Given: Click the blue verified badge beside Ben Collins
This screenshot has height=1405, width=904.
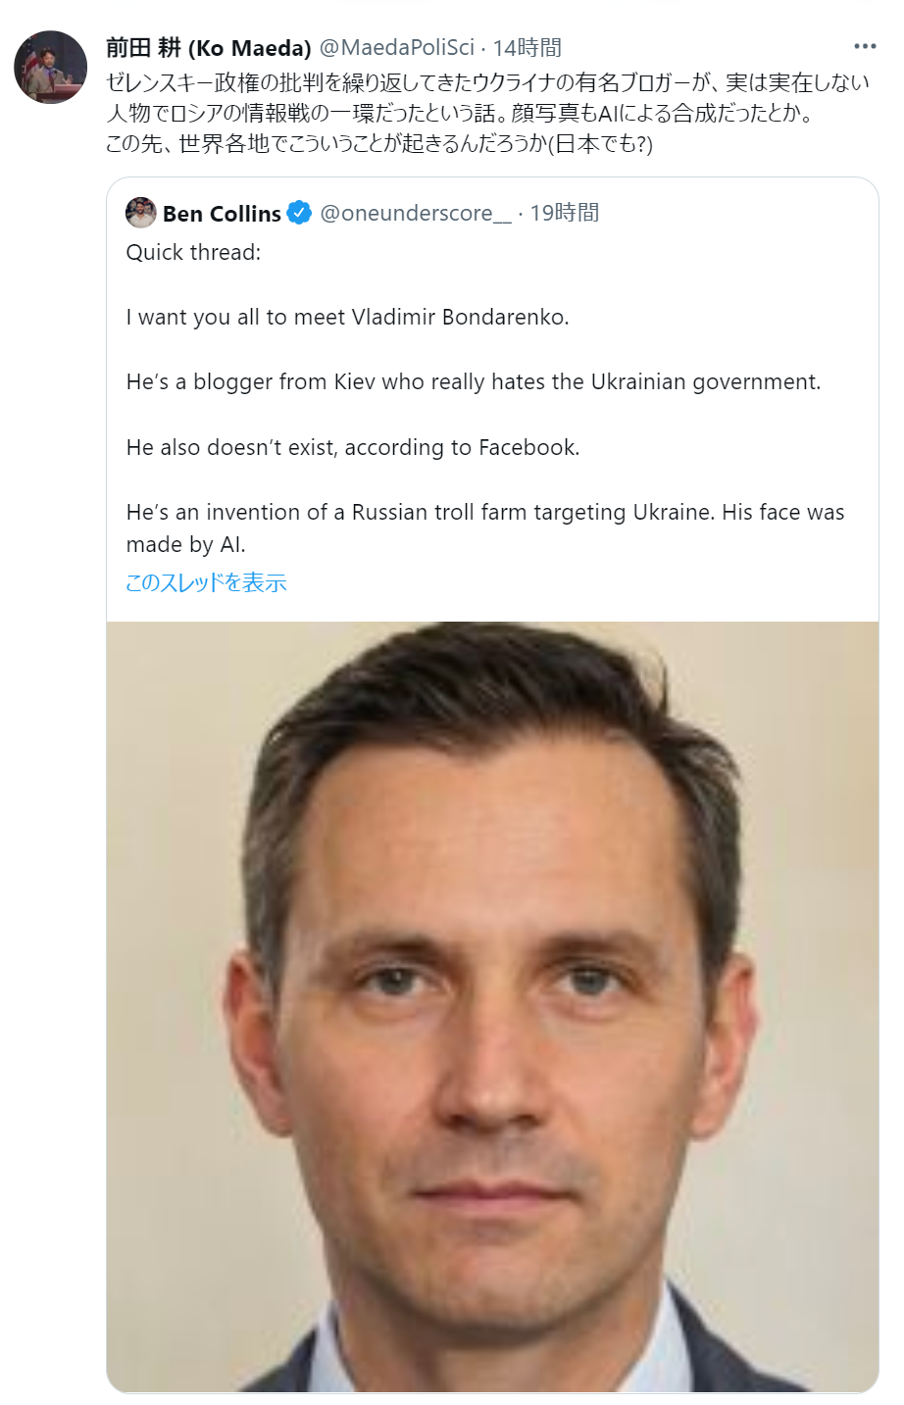Looking at the screenshot, I should coord(299,213).
